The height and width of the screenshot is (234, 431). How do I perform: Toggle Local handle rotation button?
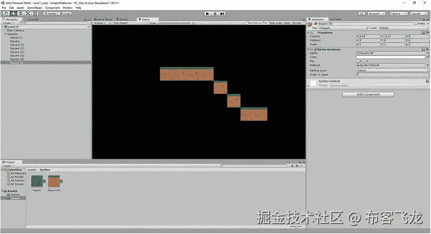[x=65, y=13]
